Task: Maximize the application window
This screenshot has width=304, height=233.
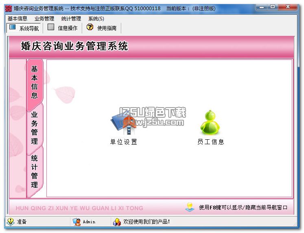Action: point(273,7)
